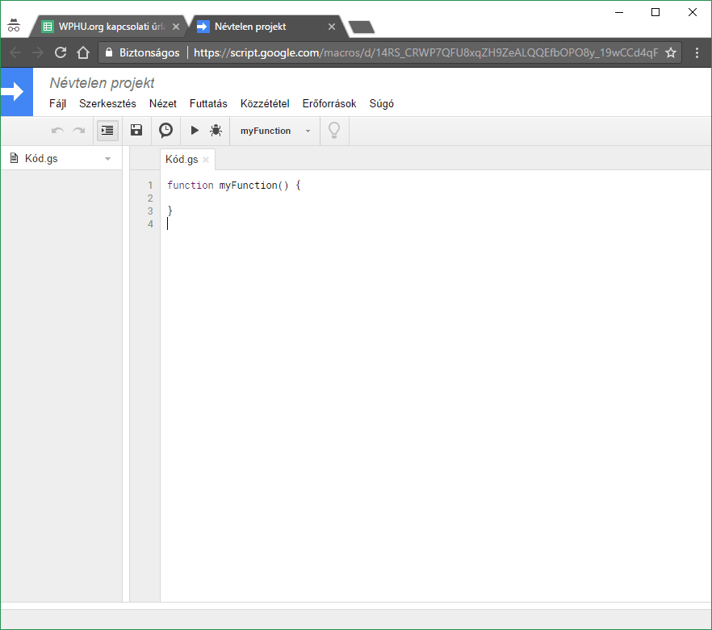Click the Undo arrow icon
The image size is (712, 630).
(x=57, y=131)
